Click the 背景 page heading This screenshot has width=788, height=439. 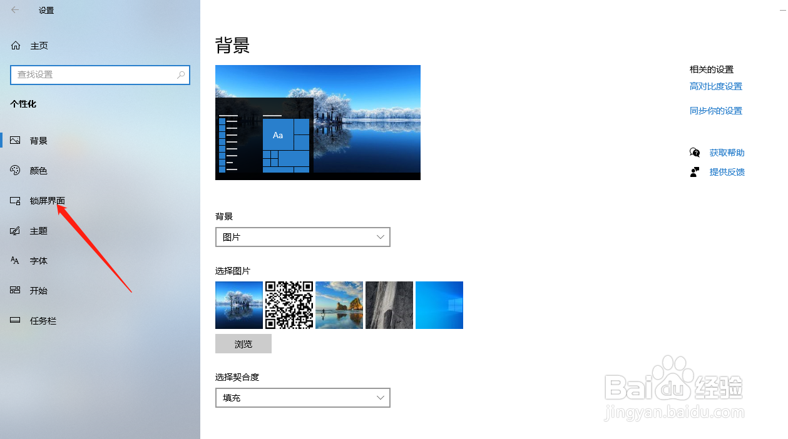tap(233, 46)
